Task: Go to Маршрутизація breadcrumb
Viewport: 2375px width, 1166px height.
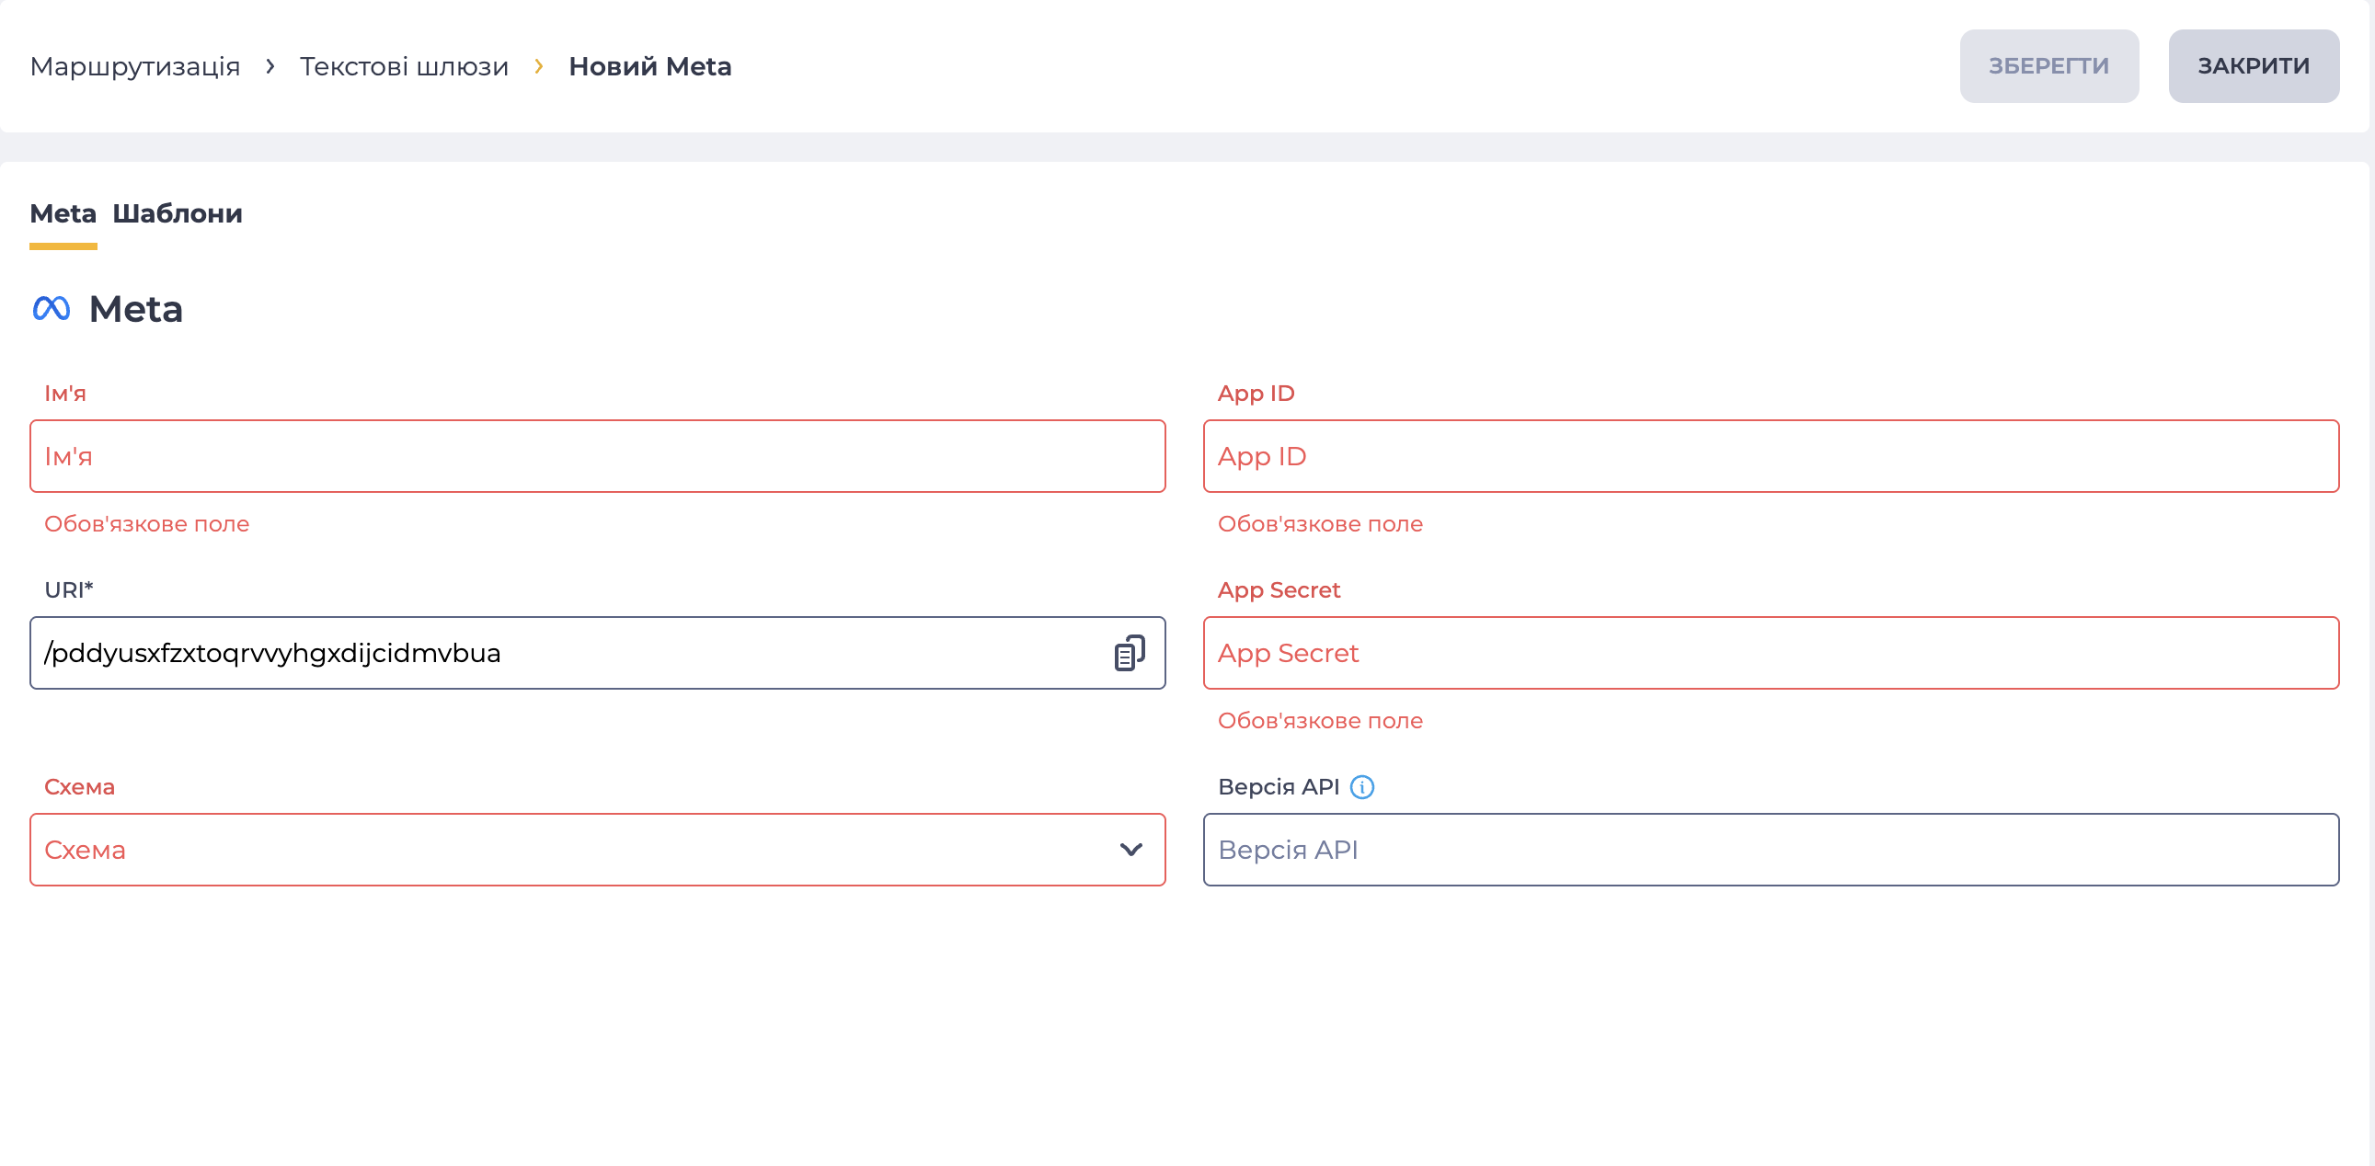Action: pyautogui.click(x=134, y=66)
